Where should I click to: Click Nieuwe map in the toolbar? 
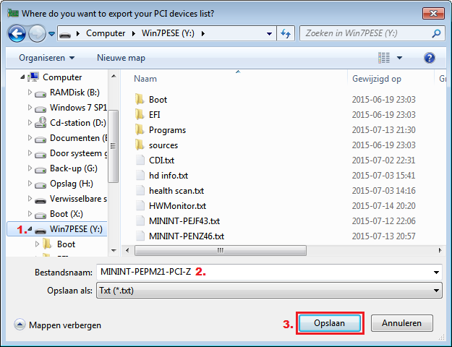[121, 58]
